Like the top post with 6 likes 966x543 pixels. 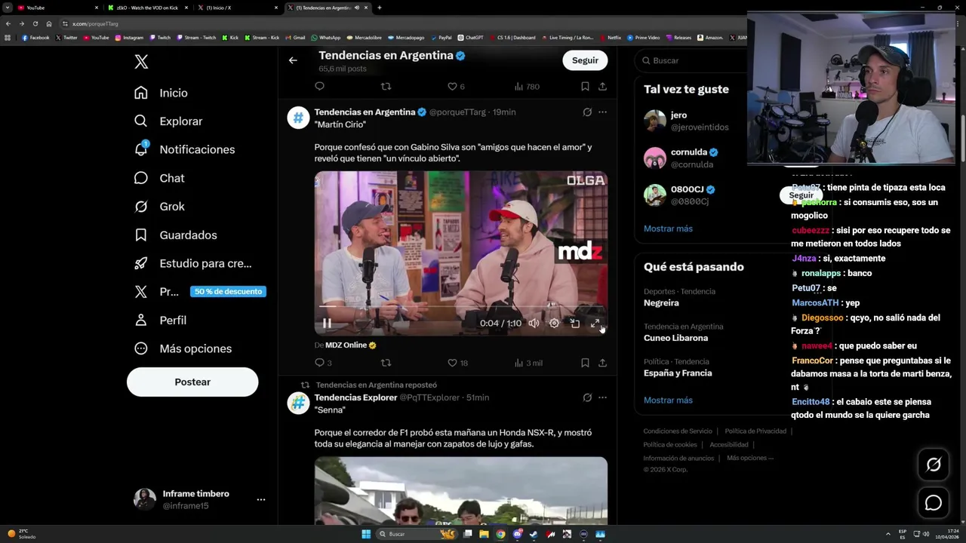point(456,87)
